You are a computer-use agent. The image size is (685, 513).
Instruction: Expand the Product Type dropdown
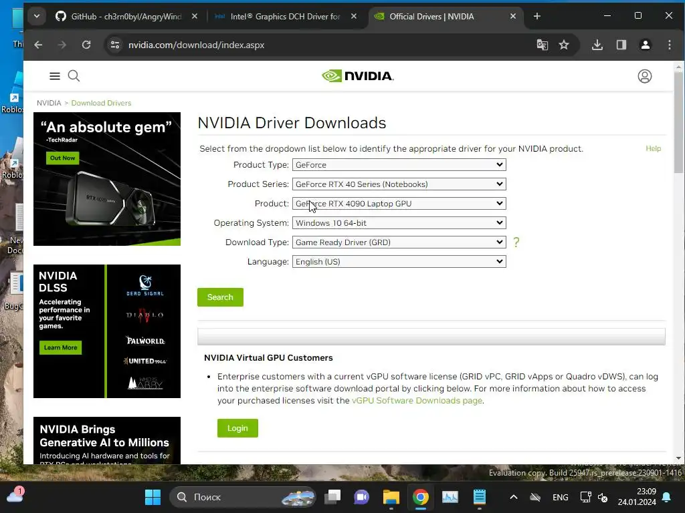coord(399,165)
